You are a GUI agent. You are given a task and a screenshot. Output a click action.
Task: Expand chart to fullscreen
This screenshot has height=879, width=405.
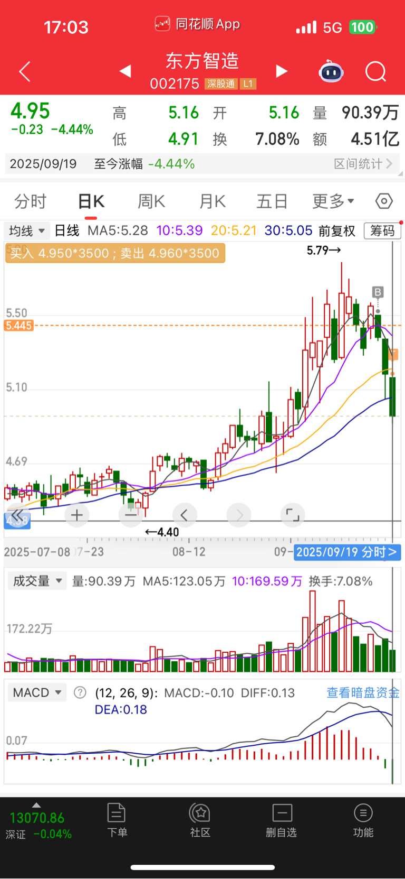293,515
